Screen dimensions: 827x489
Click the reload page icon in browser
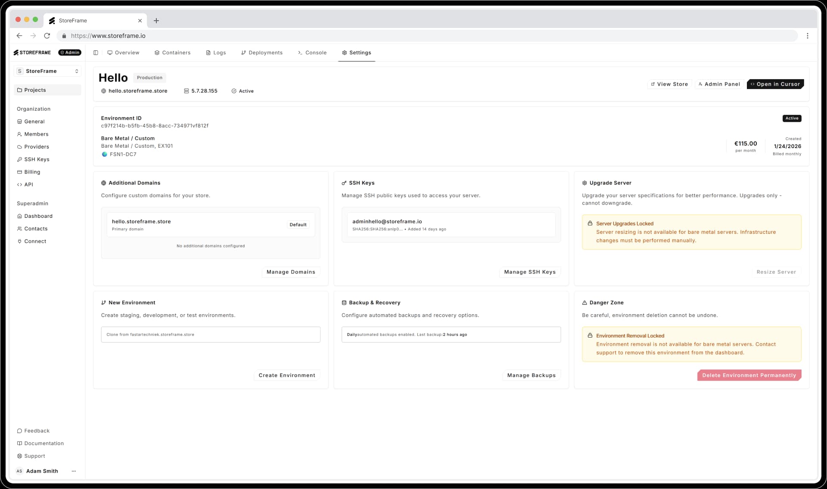coord(47,36)
